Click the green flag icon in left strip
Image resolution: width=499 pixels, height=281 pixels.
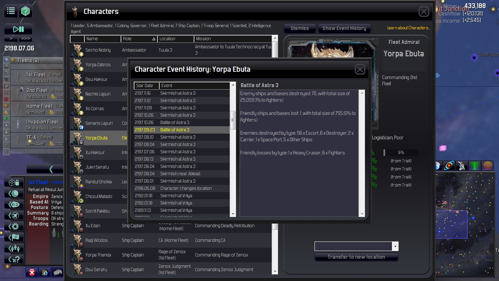click(x=6, y=119)
